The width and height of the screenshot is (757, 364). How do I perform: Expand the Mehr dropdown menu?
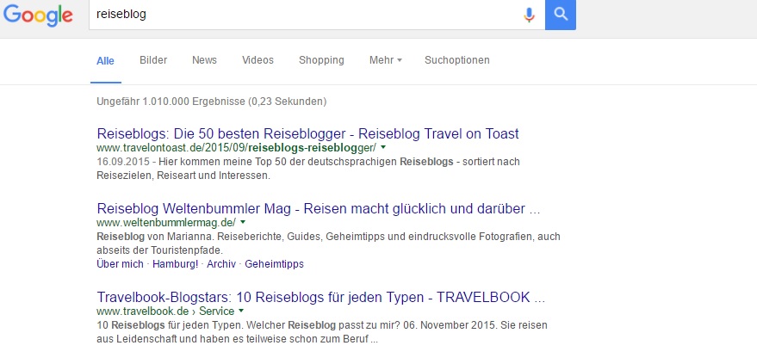coord(385,60)
